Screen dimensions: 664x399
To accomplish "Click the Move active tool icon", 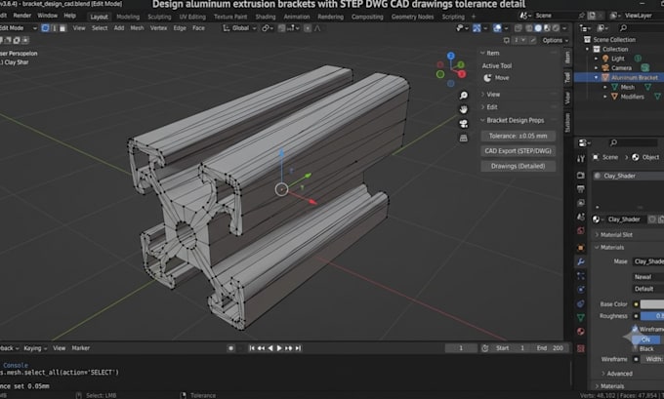I will click(x=487, y=78).
